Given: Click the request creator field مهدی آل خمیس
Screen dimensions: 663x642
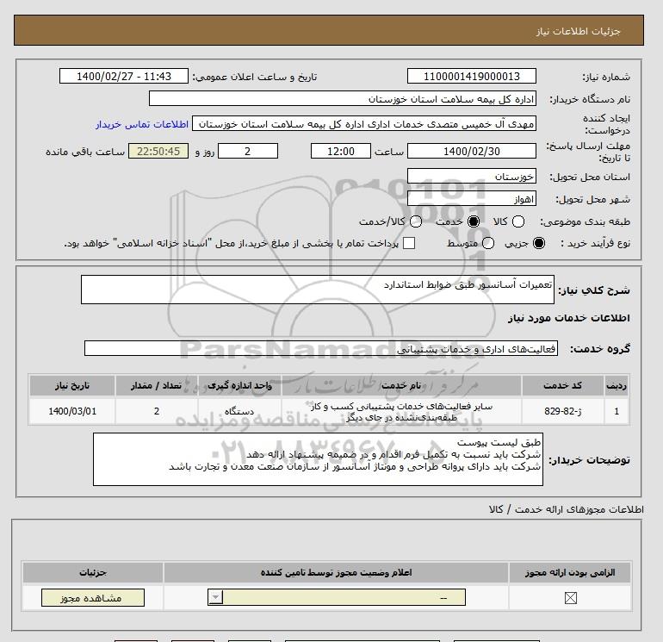Looking at the screenshot, I should click(364, 124).
